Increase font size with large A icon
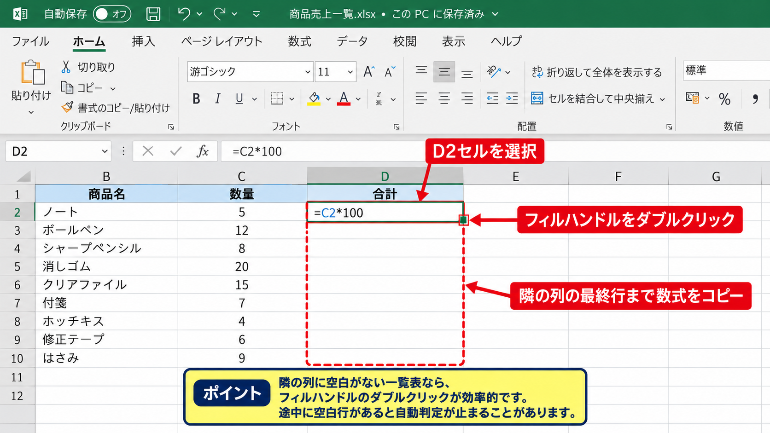This screenshot has width=770, height=433. pos(369,72)
